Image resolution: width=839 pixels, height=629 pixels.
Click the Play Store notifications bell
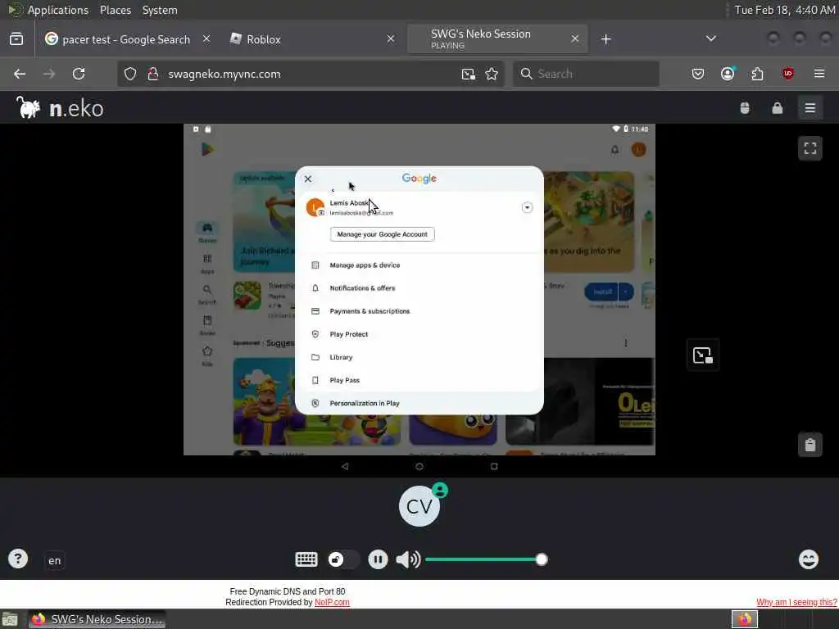click(x=615, y=150)
